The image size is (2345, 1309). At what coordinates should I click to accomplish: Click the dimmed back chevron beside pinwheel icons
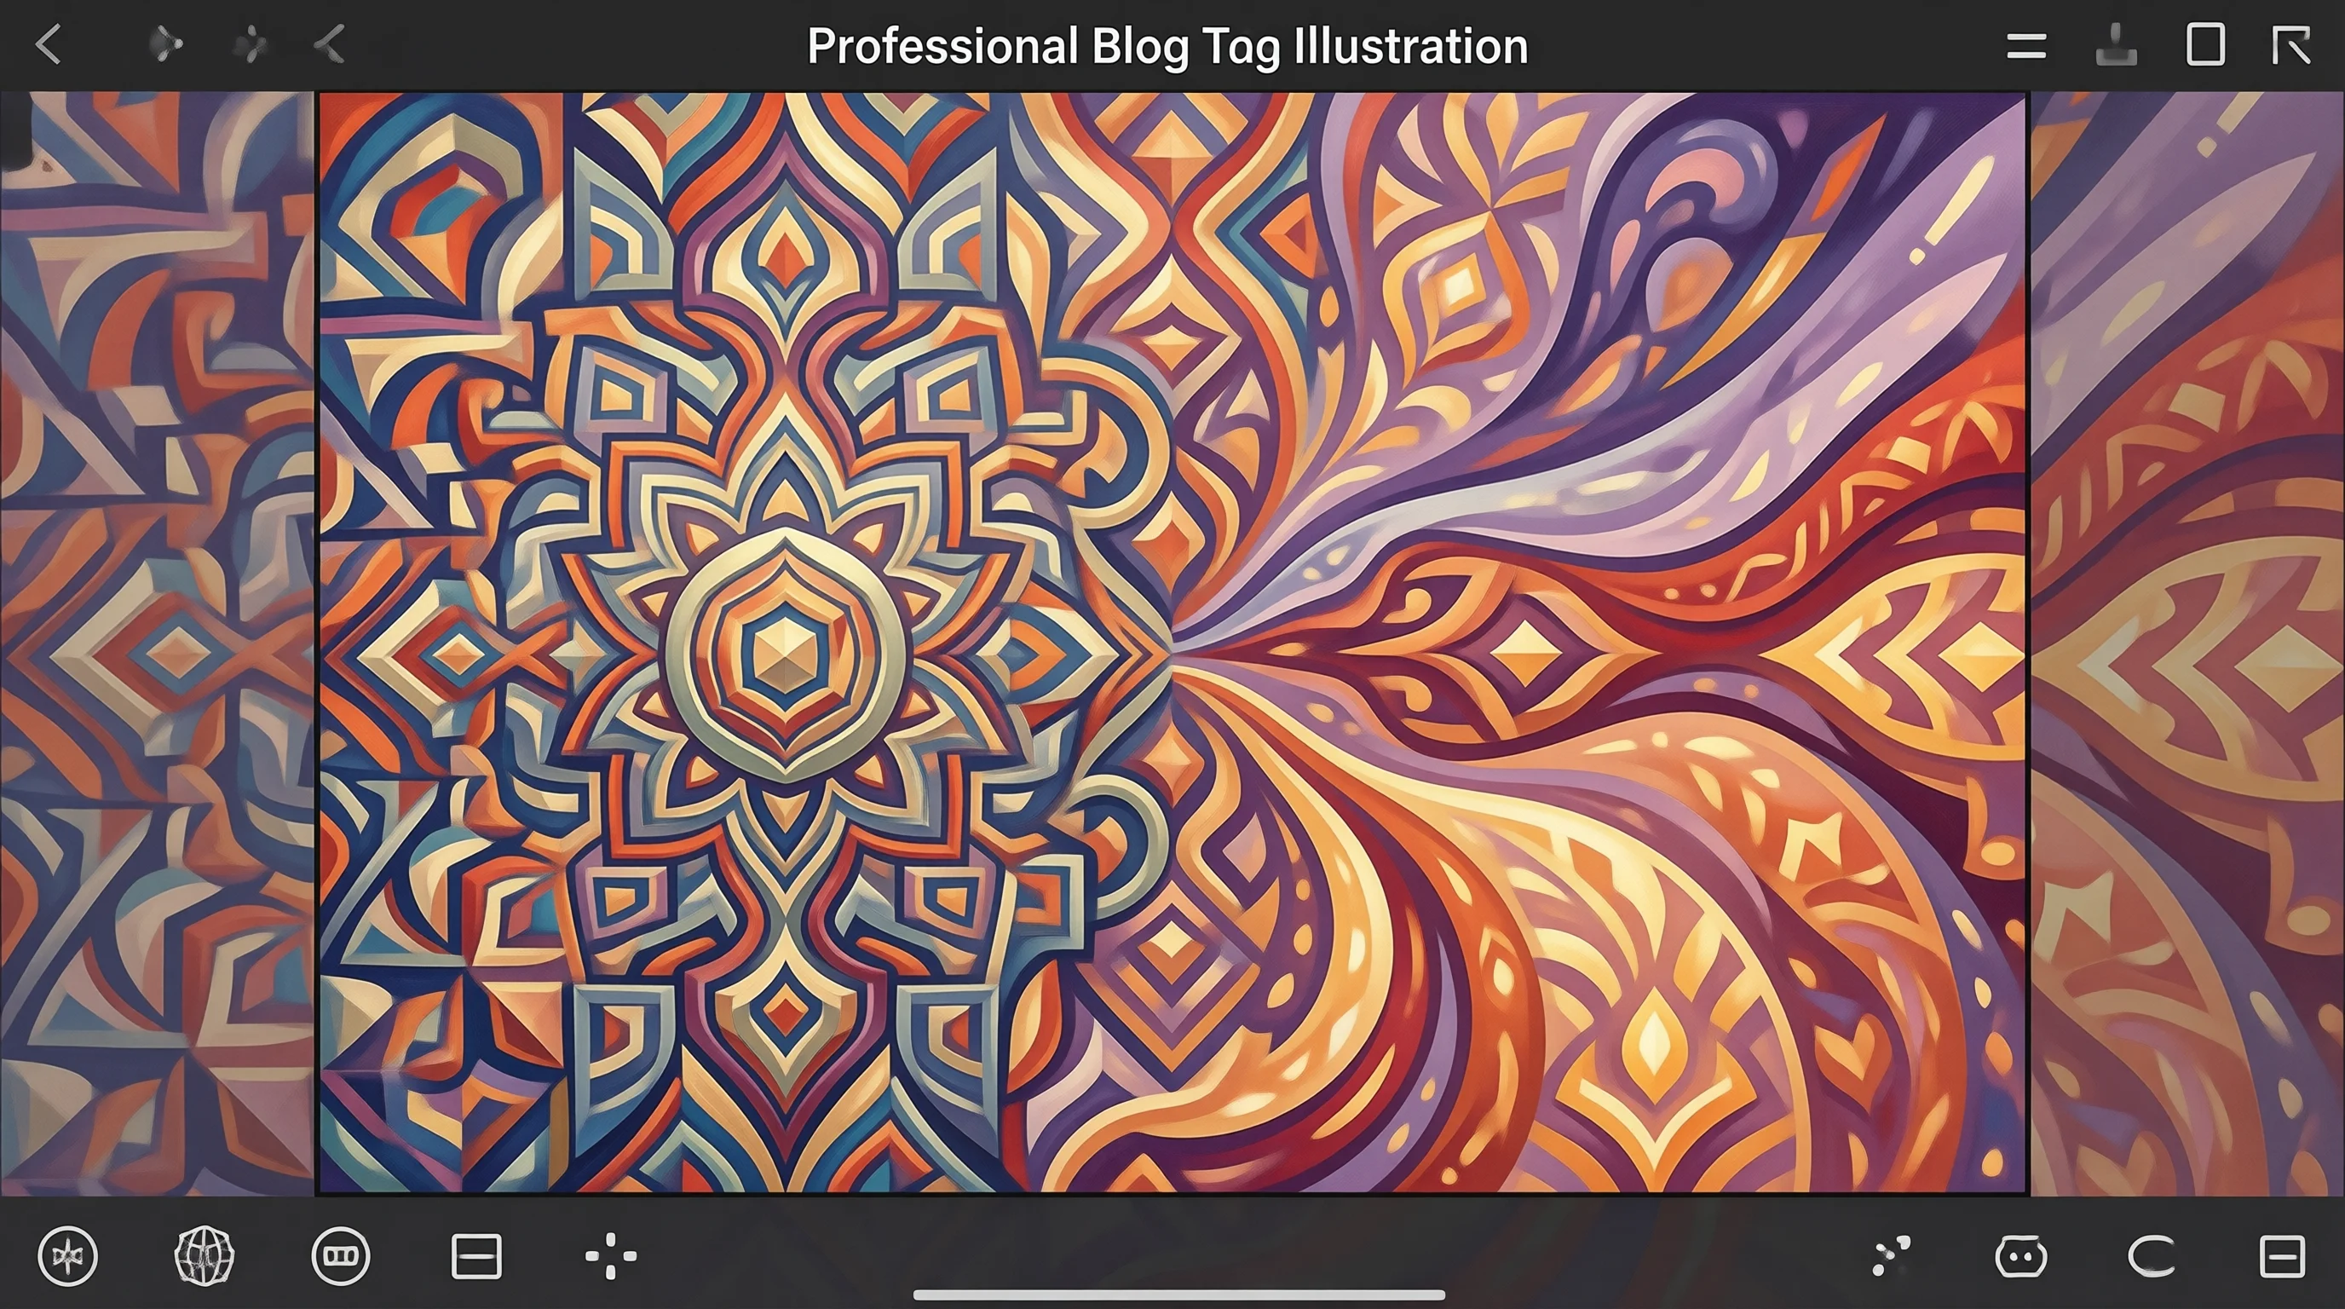pyautogui.click(x=330, y=44)
